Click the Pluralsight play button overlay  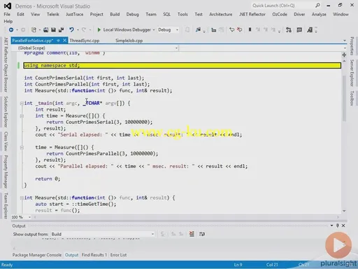pos(338,245)
